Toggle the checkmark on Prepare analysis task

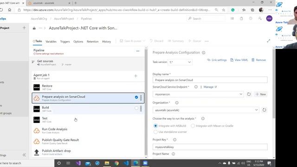pyautogui.click(x=136, y=97)
